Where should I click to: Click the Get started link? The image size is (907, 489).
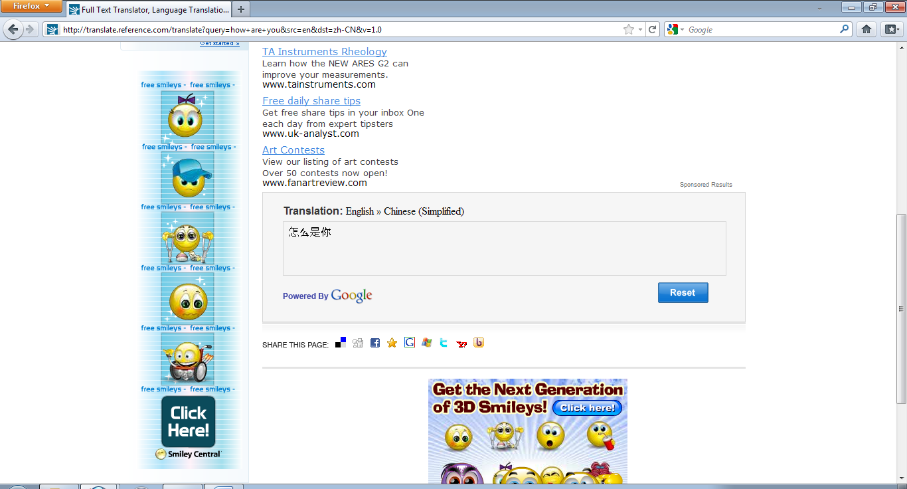click(x=220, y=44)
